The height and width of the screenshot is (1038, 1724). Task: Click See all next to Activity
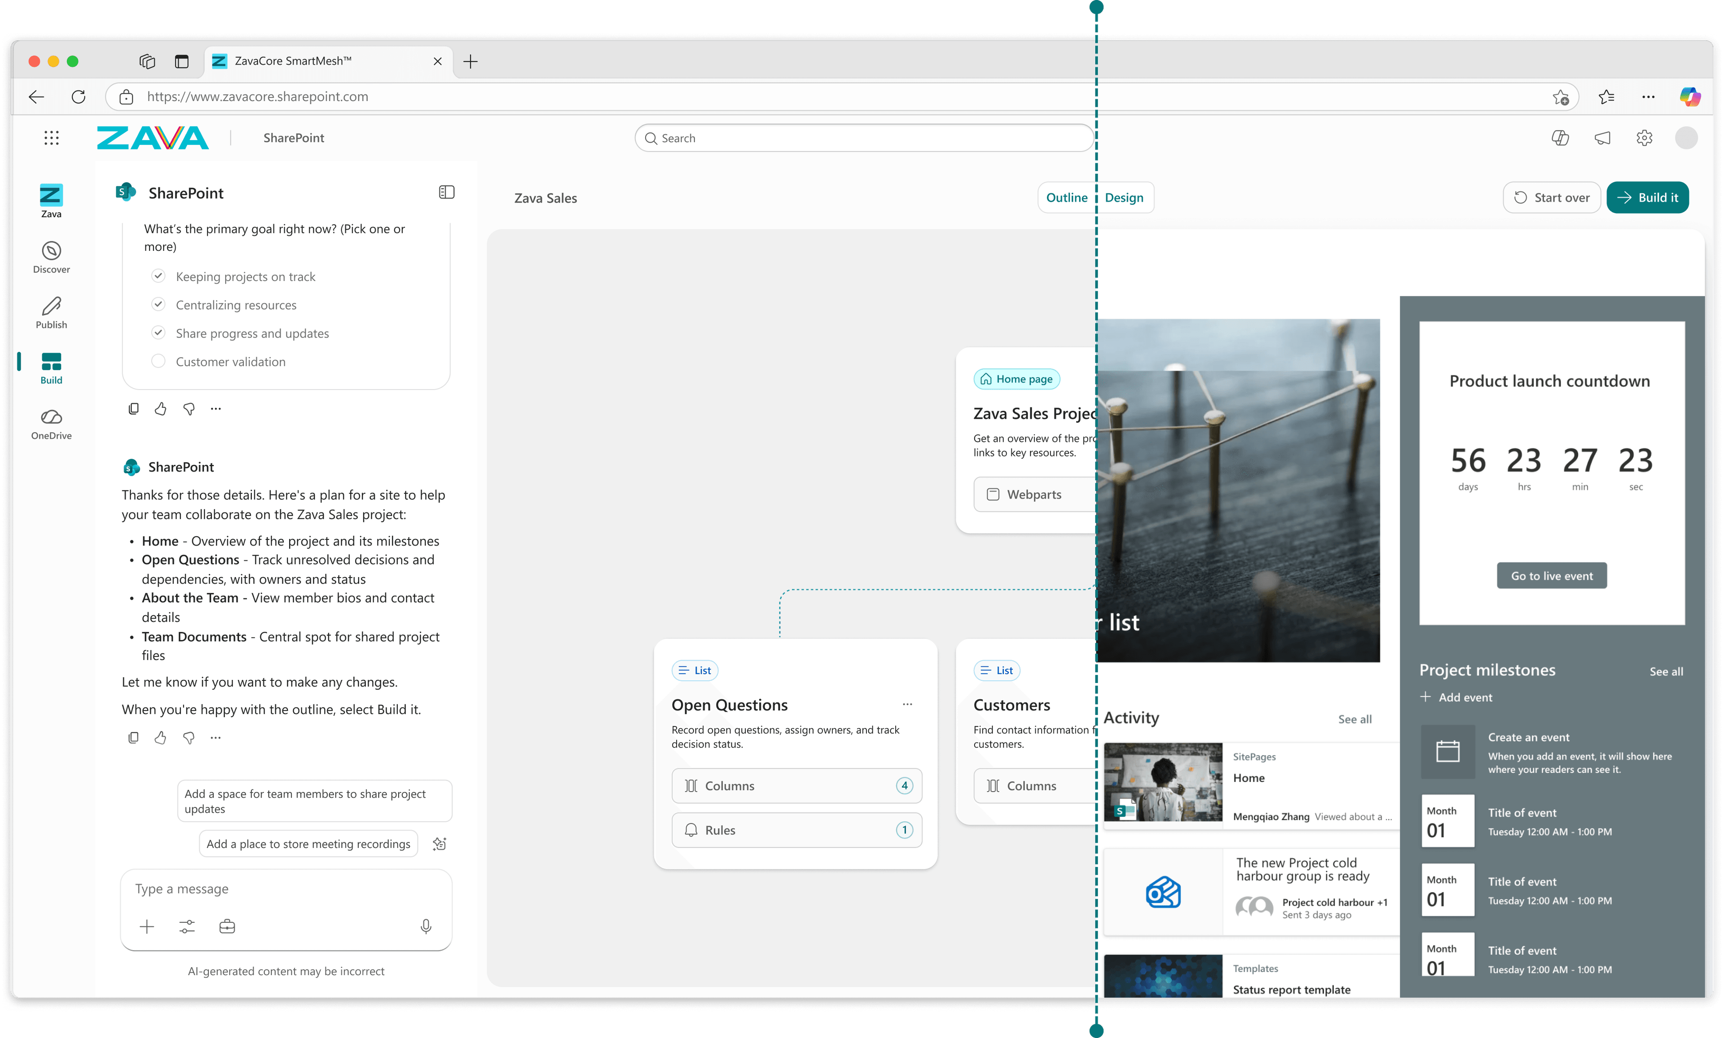click(1355, 719)
